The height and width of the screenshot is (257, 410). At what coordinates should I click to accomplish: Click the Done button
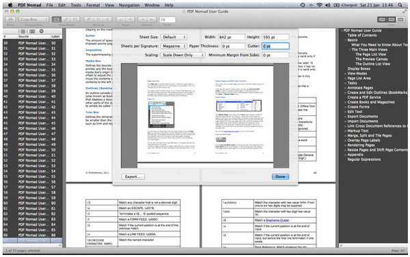(x=280, y=177)
